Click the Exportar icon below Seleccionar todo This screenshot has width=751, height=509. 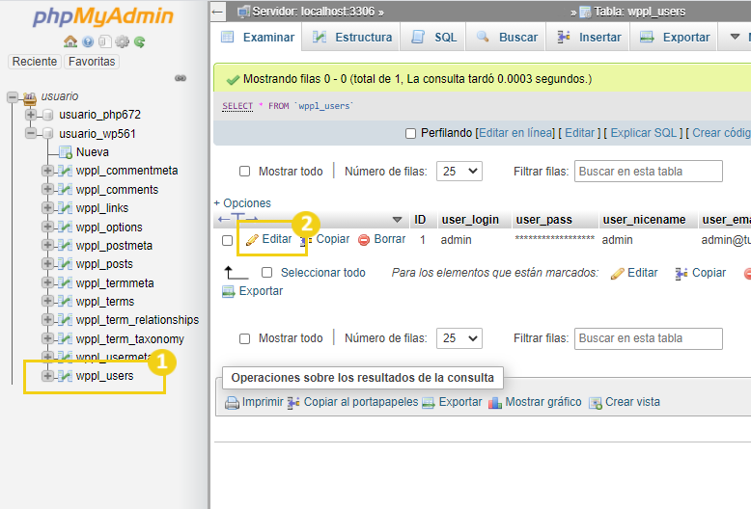tap(229, 291)
